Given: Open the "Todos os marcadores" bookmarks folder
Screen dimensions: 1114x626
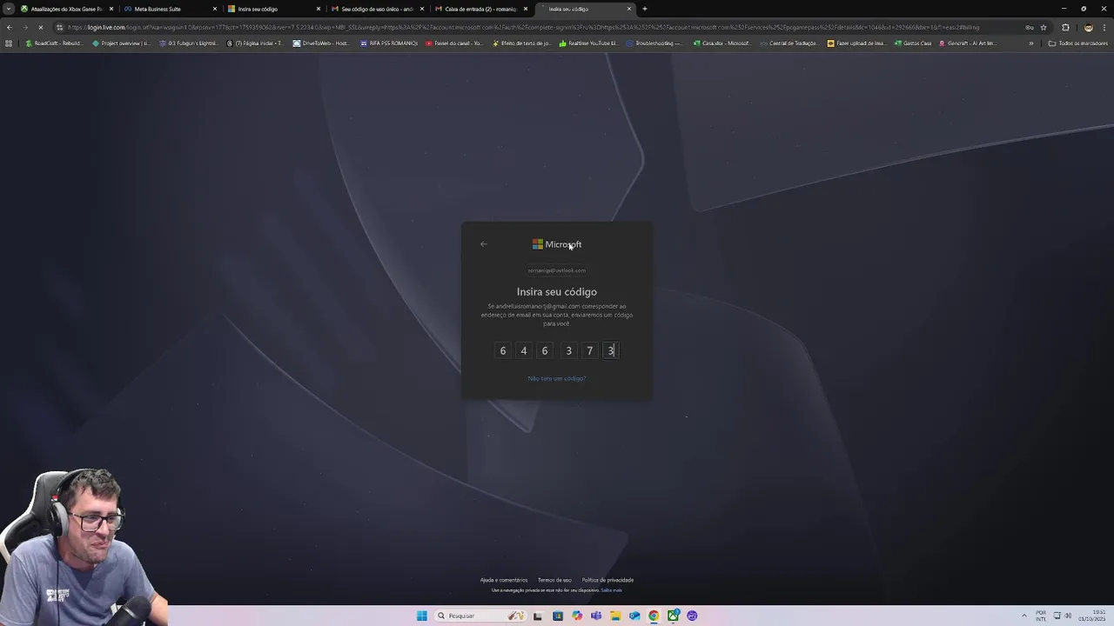Looking at the screenshot, I should pos(1078,43).
